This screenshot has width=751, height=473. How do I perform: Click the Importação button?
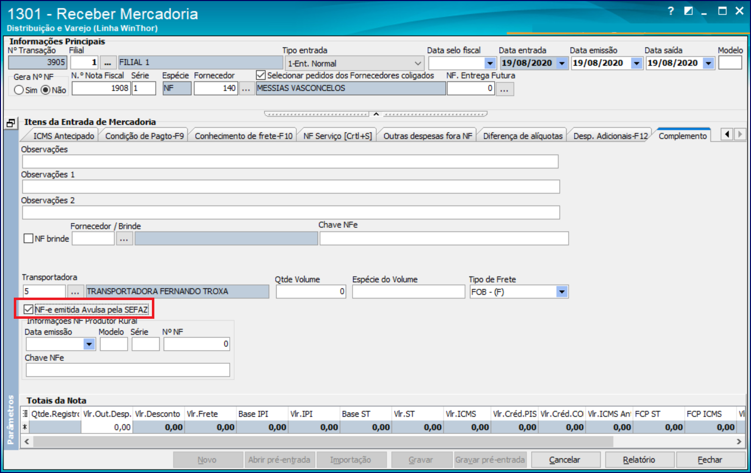pyautogui.click(x=351, y=460)
